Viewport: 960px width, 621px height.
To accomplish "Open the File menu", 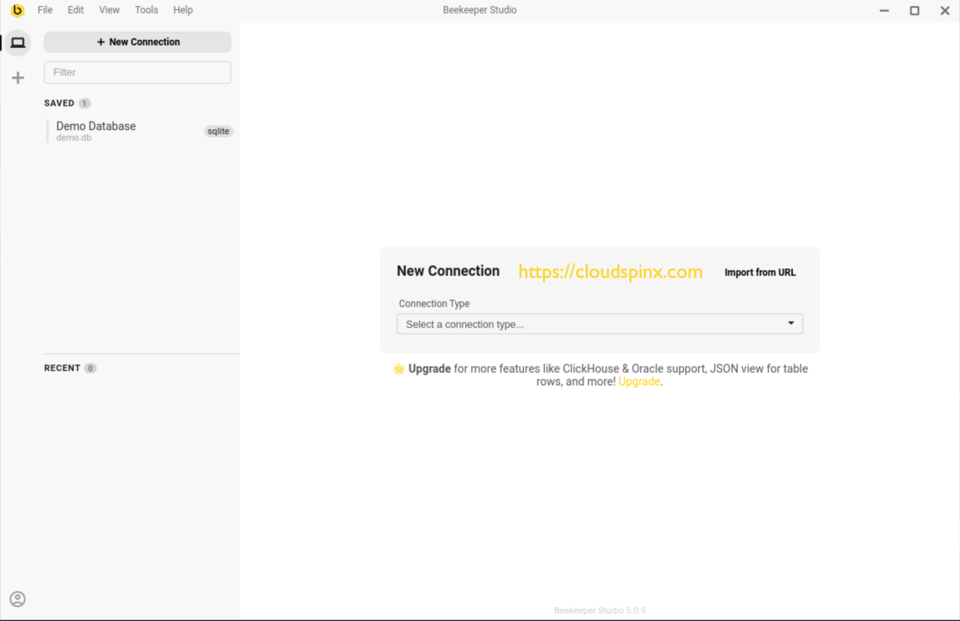I will [x=44, y=10].
